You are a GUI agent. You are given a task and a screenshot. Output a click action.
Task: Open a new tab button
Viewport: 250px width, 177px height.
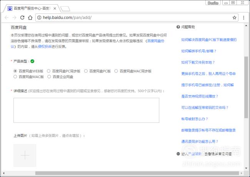pyautogui.click(x=65, y=9)
